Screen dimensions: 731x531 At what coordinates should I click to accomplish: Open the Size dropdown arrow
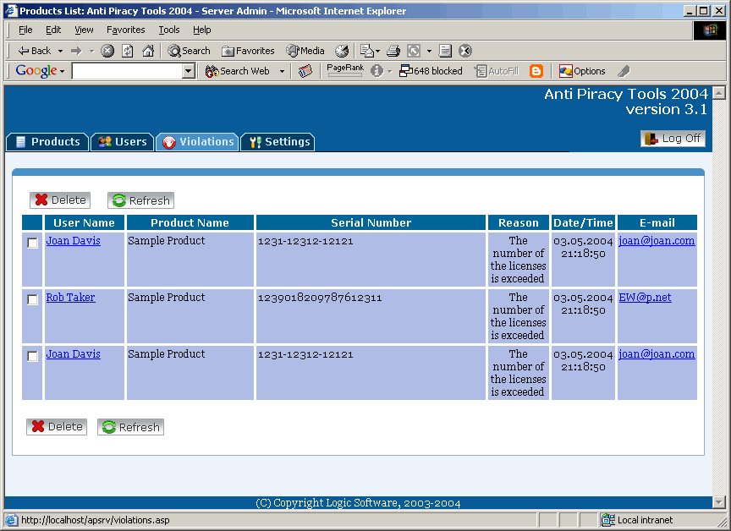[x=429, y=51]
